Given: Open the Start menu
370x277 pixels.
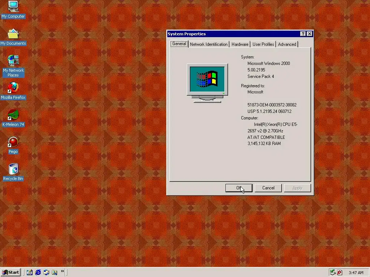Looking at the screenshot, I should 10,272.
